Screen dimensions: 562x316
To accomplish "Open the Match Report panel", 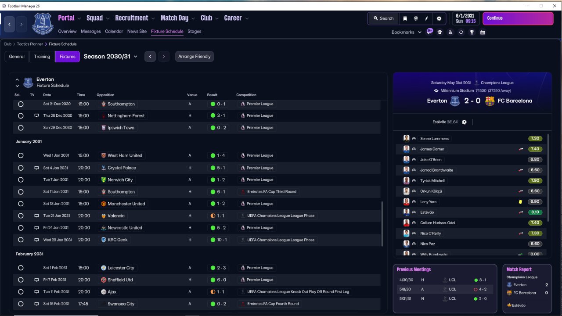I will 527,288.
